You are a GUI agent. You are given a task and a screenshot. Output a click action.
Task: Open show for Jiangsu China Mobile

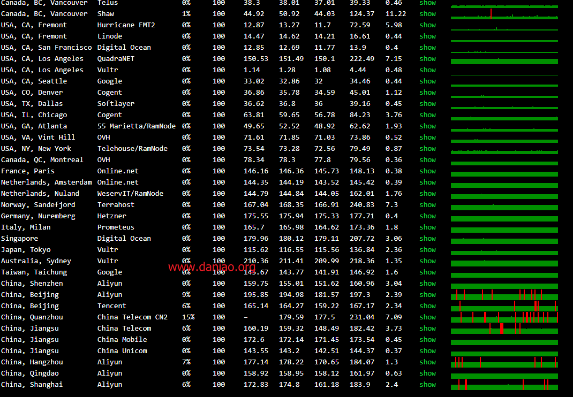tap(427, 340)
